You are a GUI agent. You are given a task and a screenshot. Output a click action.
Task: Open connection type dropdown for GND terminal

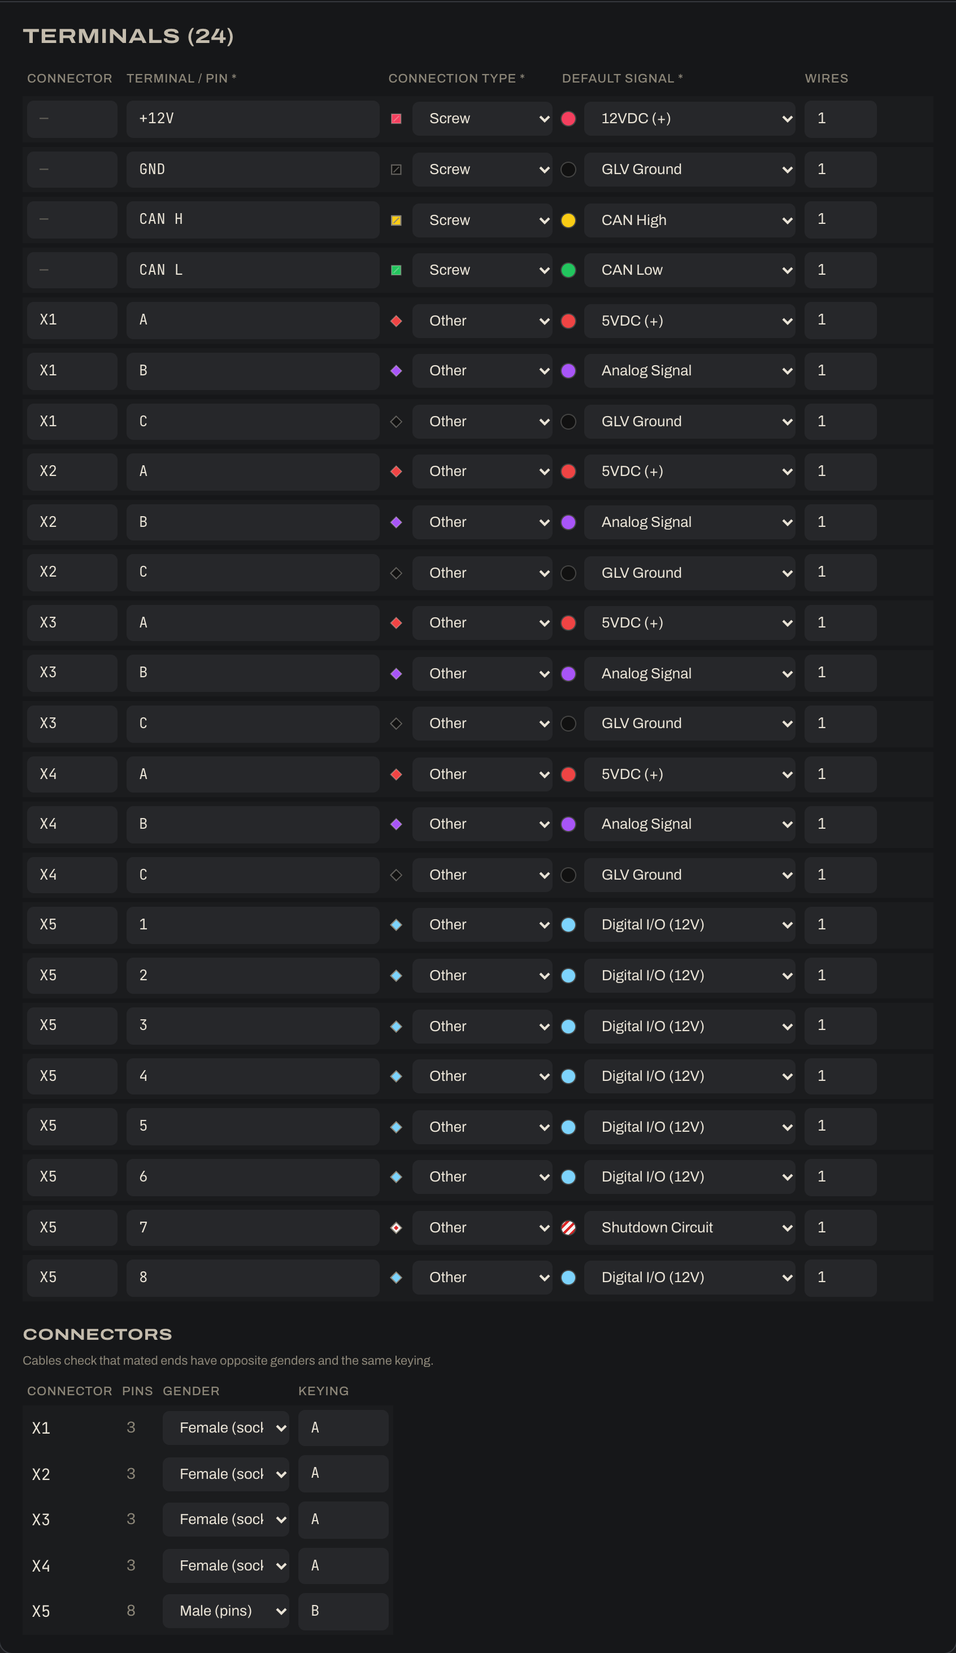[482, 169]
